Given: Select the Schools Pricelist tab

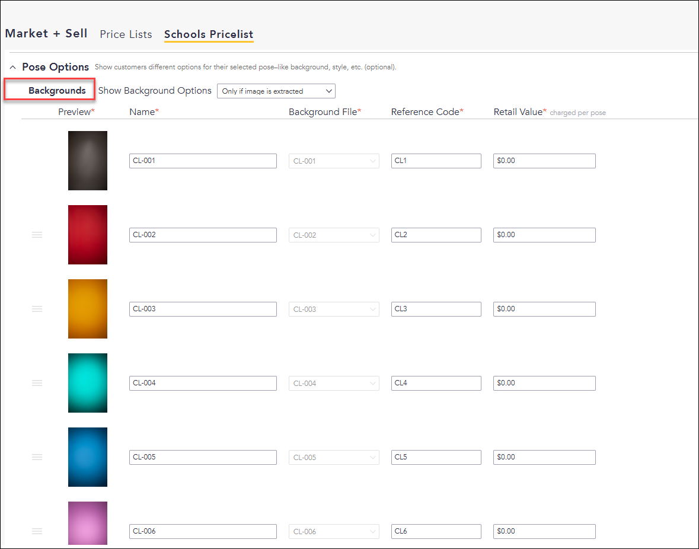Looking at the screenshot, I should (x=209, y=34).
